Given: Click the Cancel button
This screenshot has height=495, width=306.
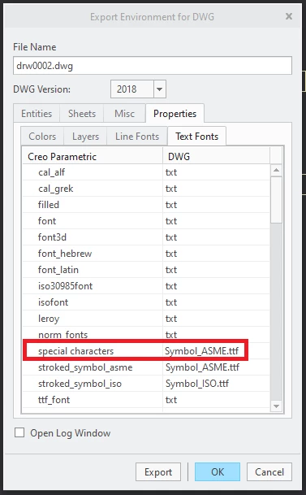Looking at the screenshot, I should pos(269,472).
